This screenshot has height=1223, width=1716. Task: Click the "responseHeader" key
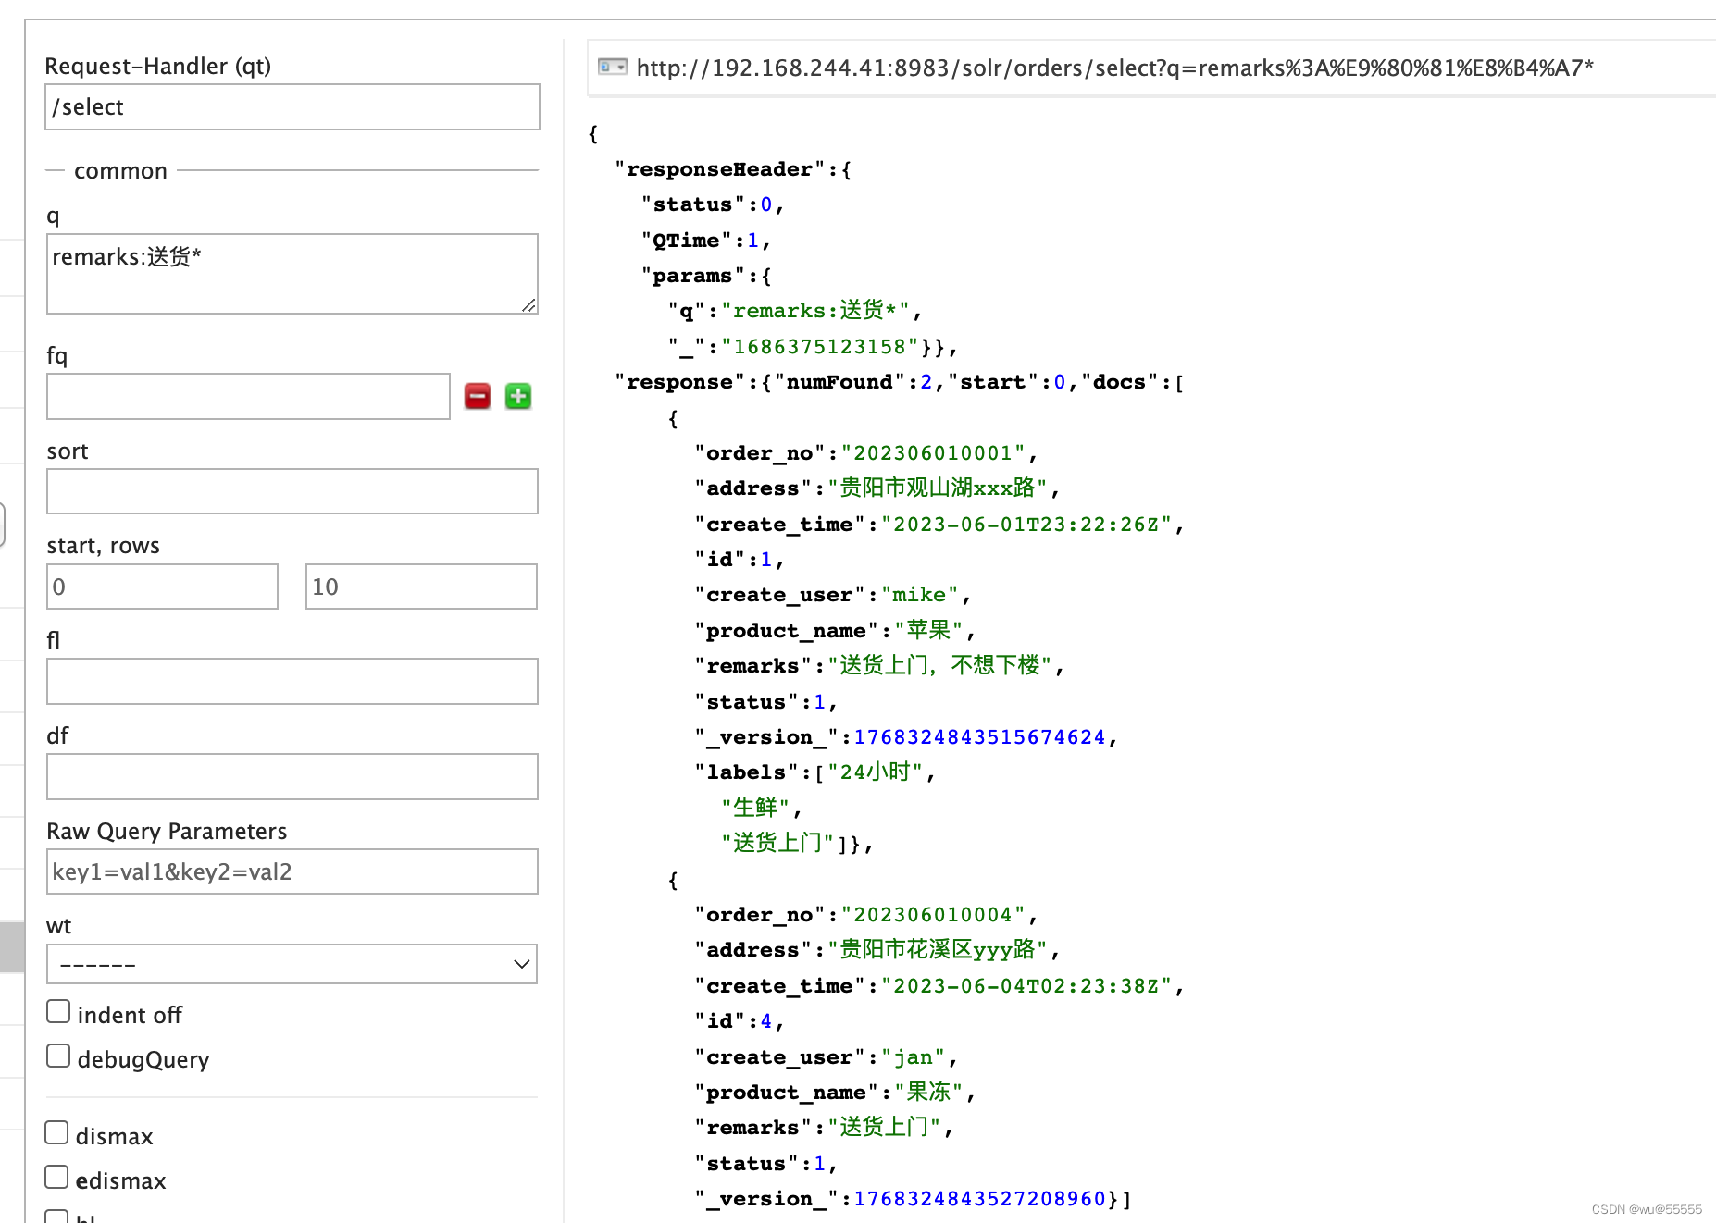(719, 169)
